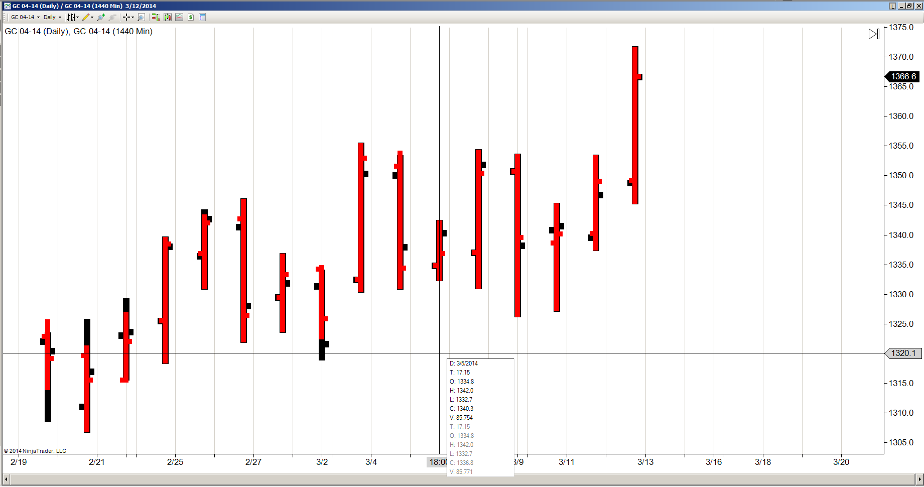Click the 1305.0 price axis label
Screen dimensions: 924x487
(901, 442)
